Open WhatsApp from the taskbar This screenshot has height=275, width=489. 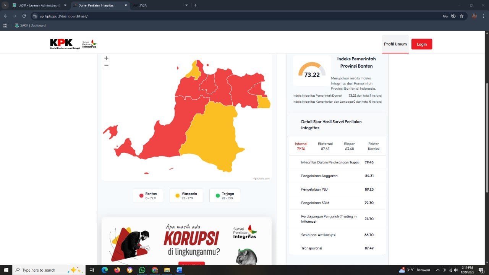tap(142, 270)
